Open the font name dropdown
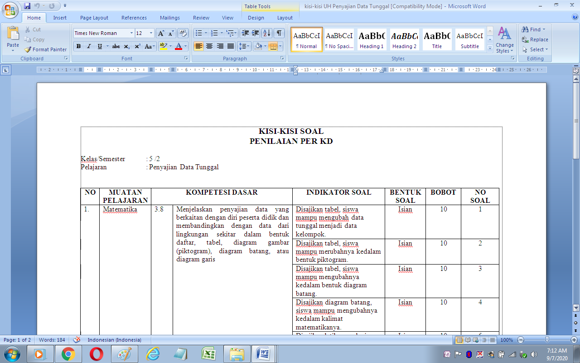Viewport: 580px width, 363px height. coord(131,33)
